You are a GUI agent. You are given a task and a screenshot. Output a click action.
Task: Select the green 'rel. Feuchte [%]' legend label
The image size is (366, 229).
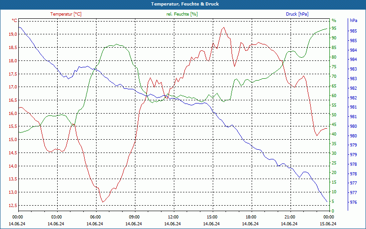182,14
